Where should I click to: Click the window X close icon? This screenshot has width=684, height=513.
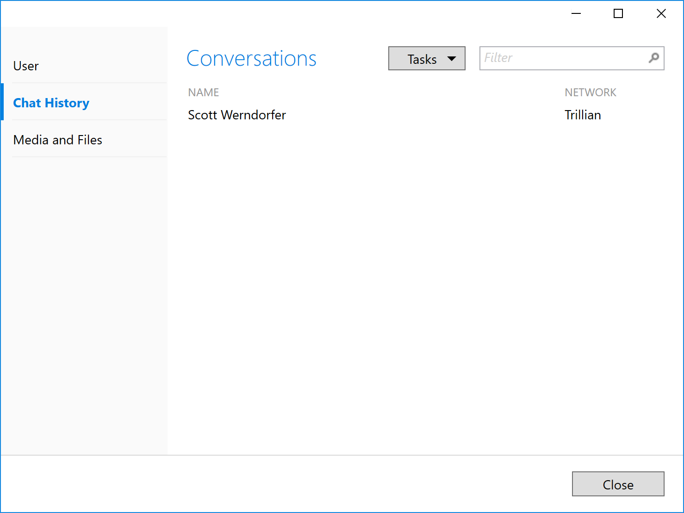[661, 13]
